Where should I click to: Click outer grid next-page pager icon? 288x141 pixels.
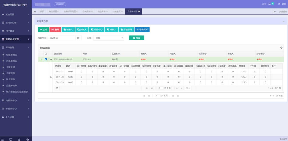(173, 96)
